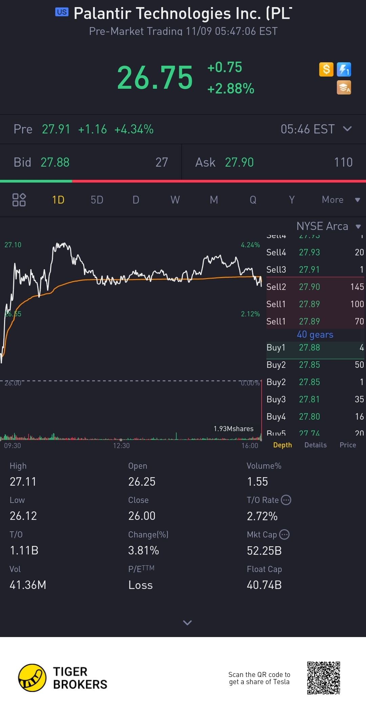The width and height of the screenshot is (366, 719).
Task: Tap the High value 27.11
Action: coord(23,482)
